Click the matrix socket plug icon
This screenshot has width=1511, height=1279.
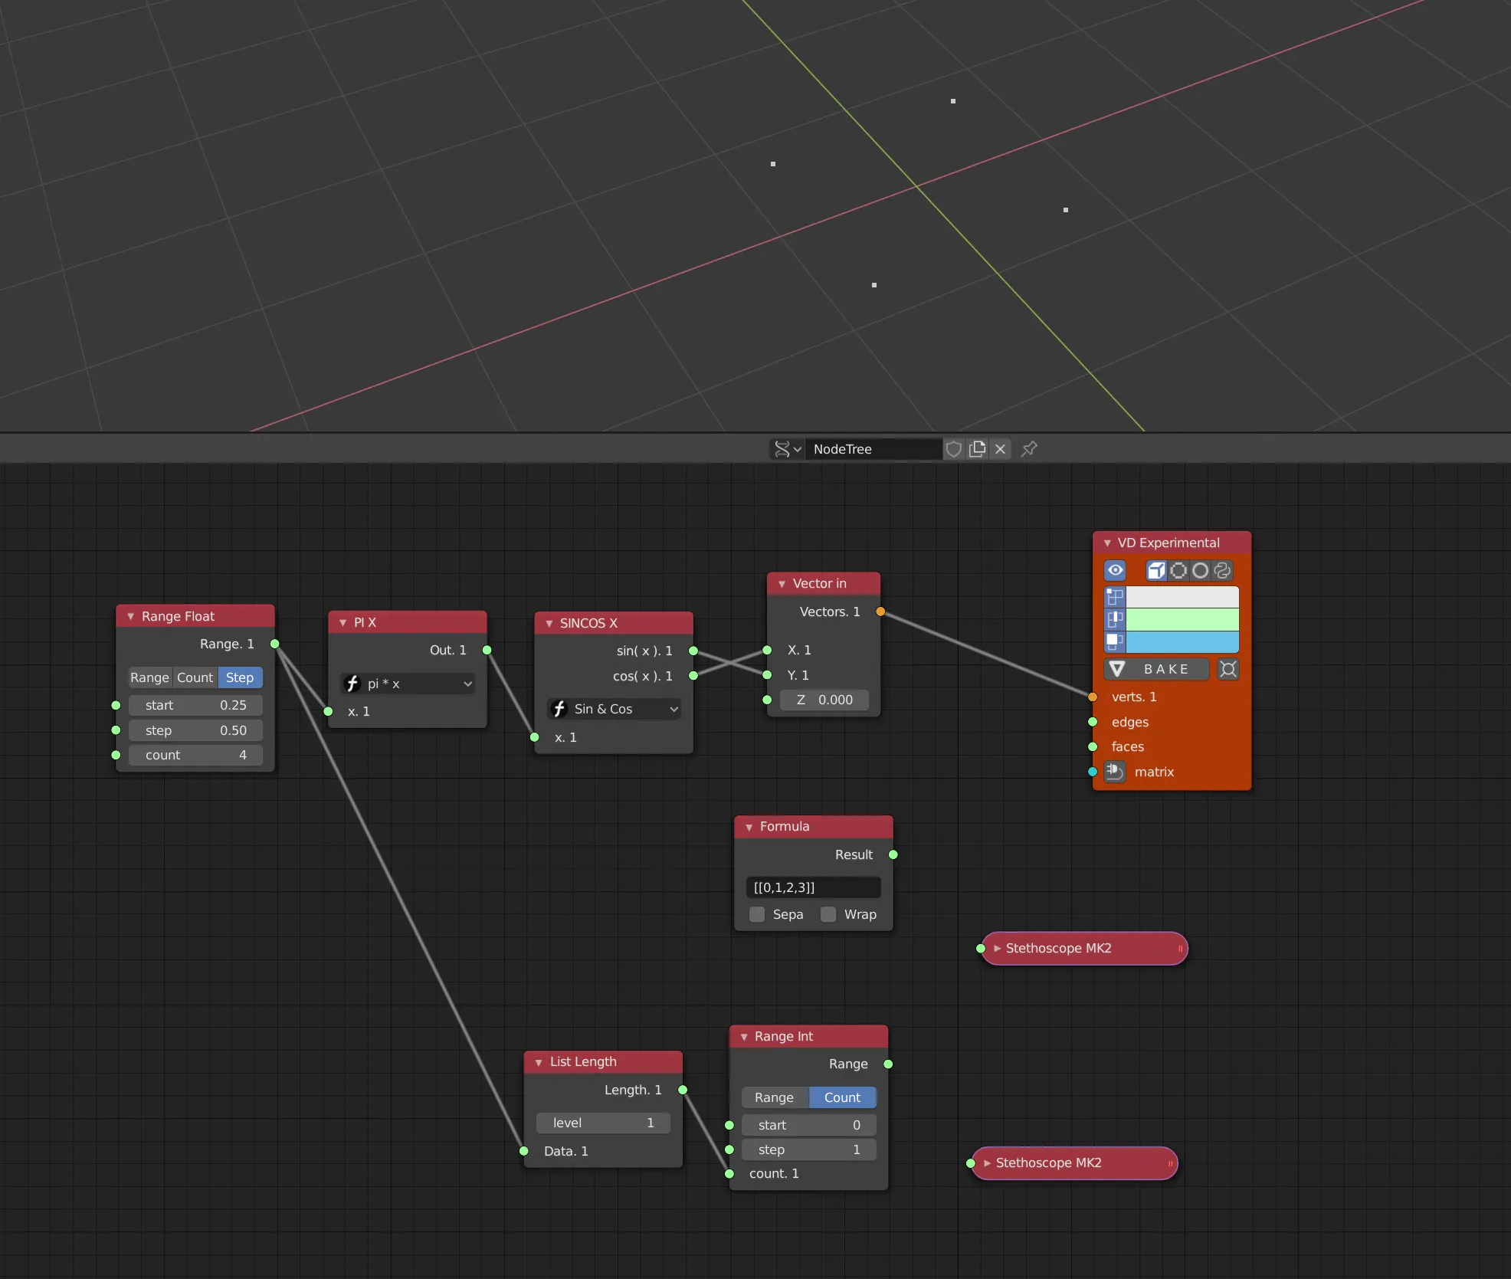click(x=1115, y=772)
